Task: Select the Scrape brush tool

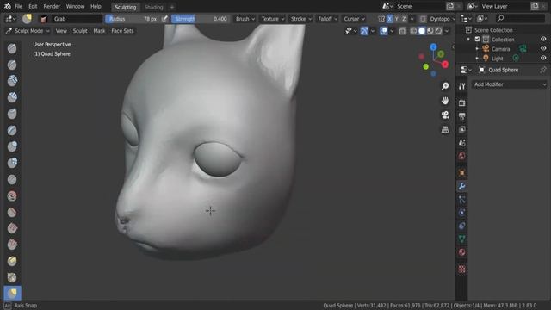Action: click(12, 245)
